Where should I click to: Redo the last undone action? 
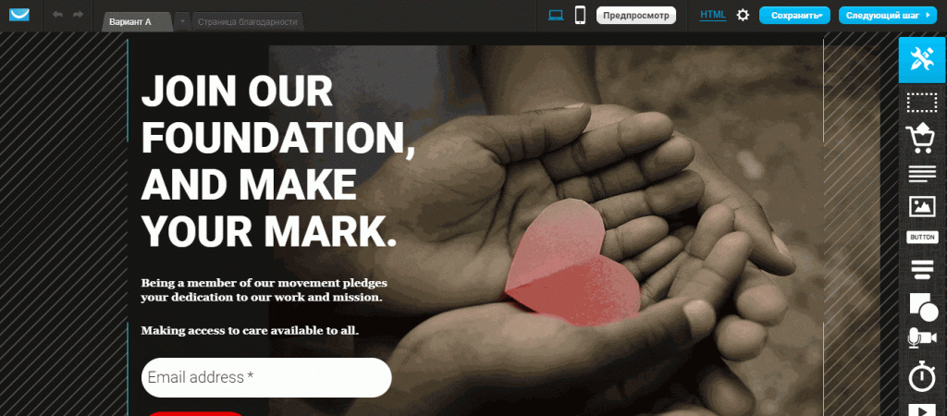coord(78,15)
